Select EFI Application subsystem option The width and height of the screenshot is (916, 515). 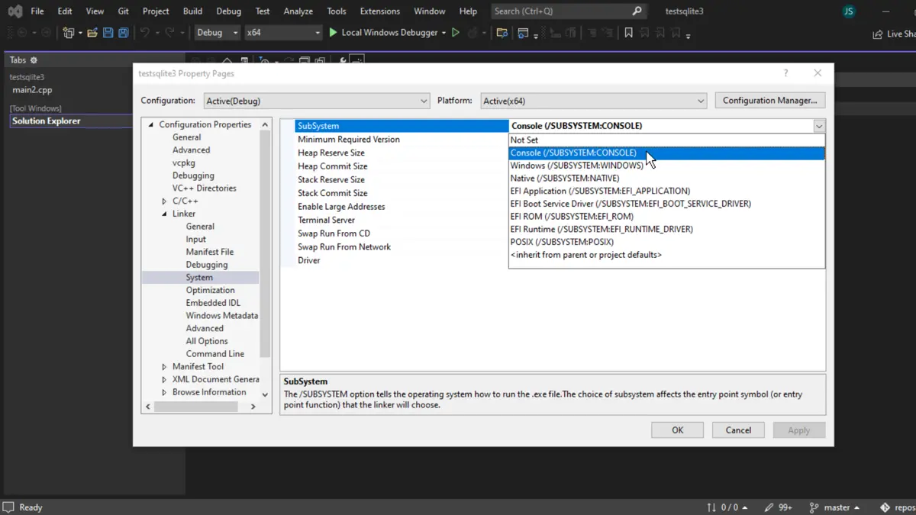pos(666,191)
